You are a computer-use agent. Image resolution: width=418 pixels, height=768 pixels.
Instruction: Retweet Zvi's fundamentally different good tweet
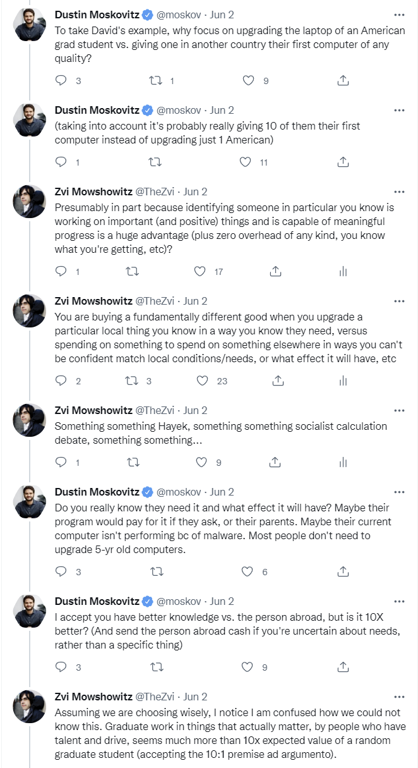click(x=133, y=381)
